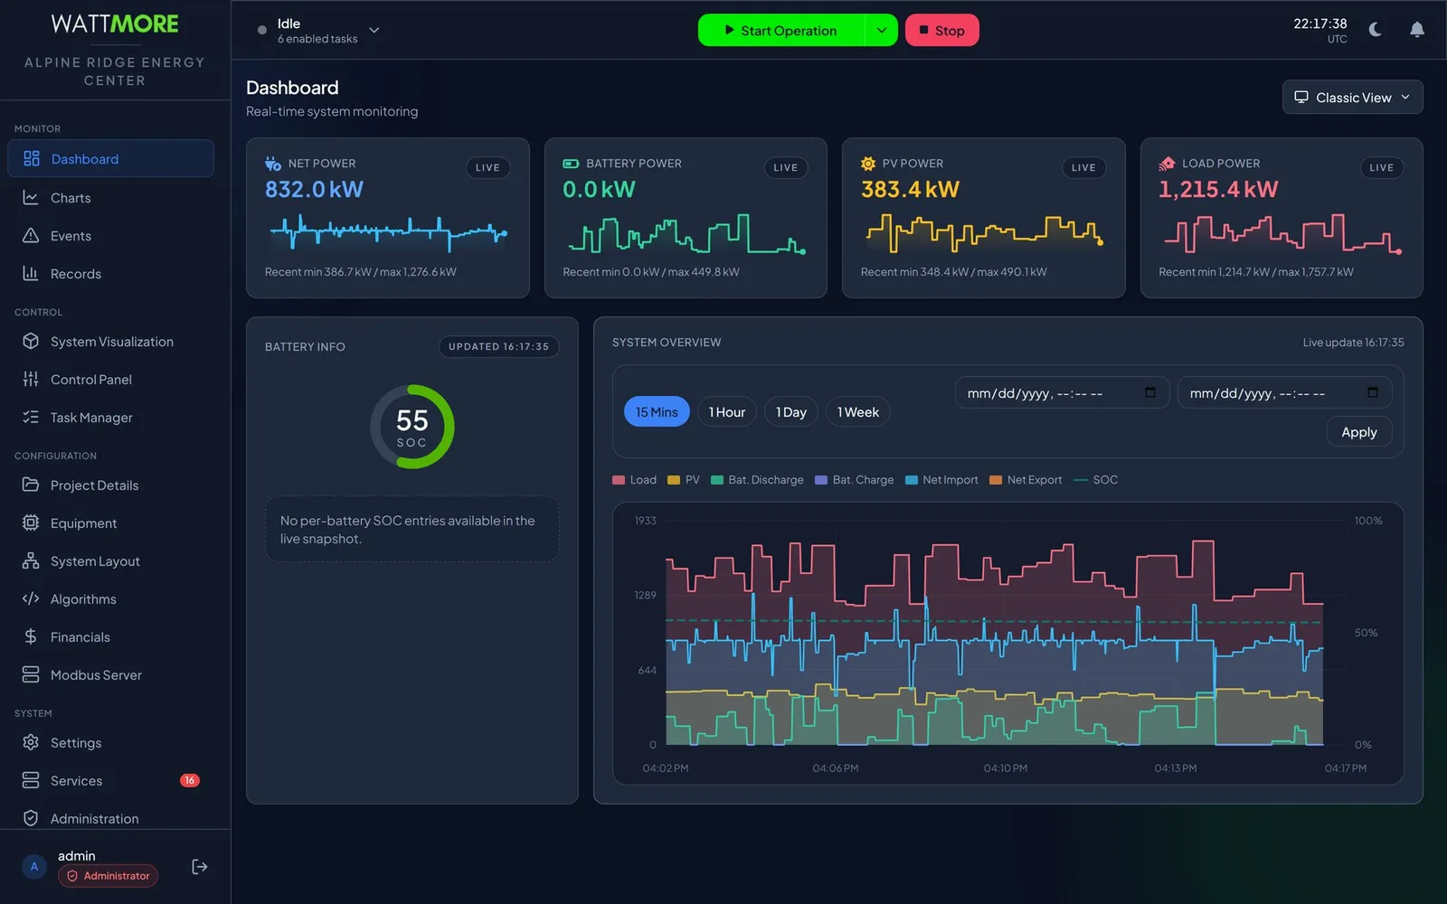The image size is (1447, 904).
Task: Toggle Load series in chart legend
Action: (635, 480)
